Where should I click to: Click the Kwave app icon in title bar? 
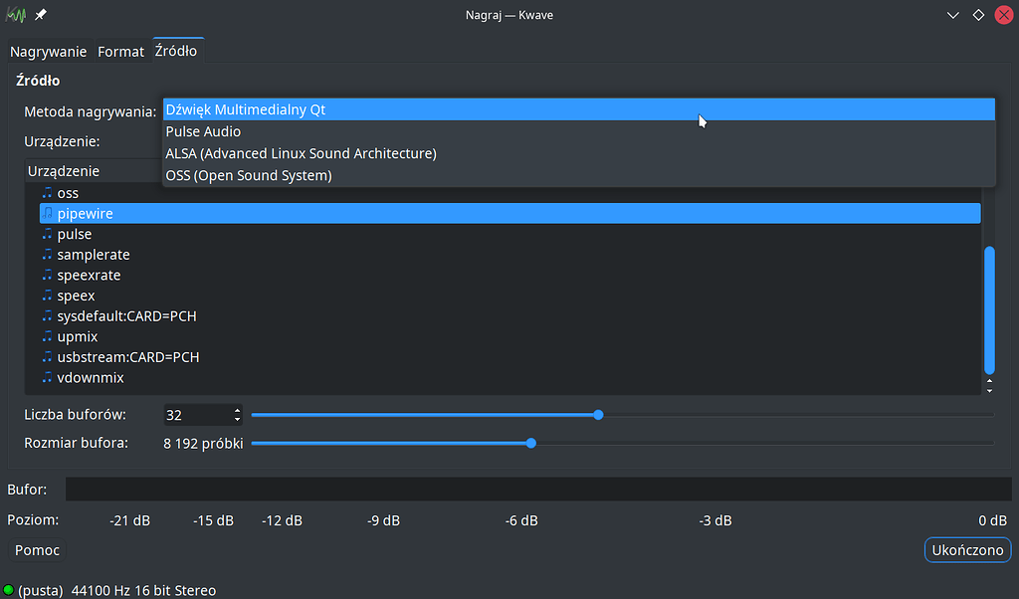(16, 15)
